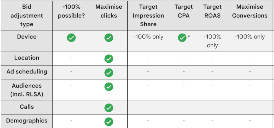Viewport: 274px width, 128px height.
Task: Select the Target CPA column header
Action: pyautogui.click(x=183, y=16)
